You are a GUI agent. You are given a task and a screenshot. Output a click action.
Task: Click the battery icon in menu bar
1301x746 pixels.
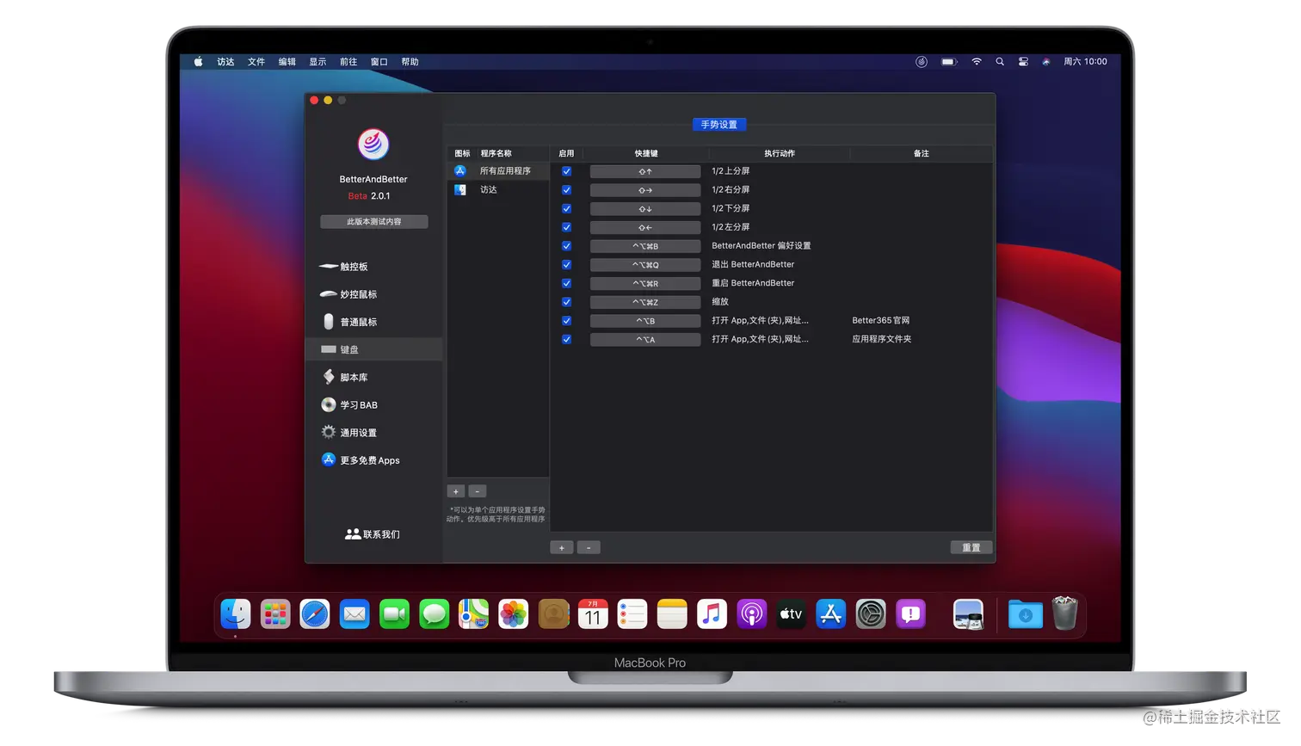(x=949, y=62)
